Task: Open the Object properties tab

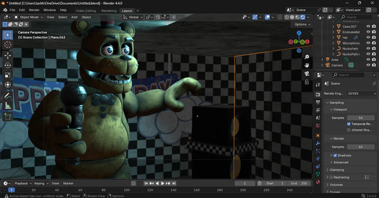Action: pos(318,135)
